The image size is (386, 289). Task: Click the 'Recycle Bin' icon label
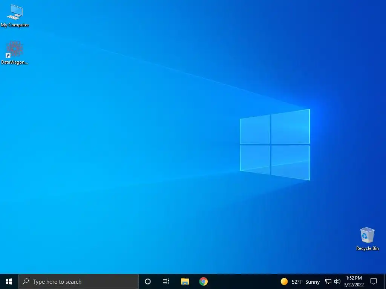[367, 248]
